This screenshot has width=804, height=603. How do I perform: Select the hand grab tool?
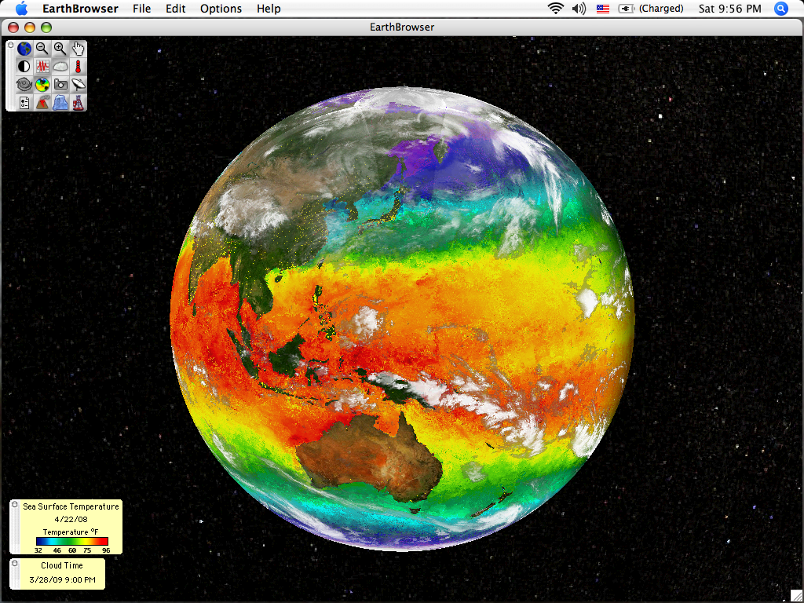pyautogui.click(x=78, y=49)
